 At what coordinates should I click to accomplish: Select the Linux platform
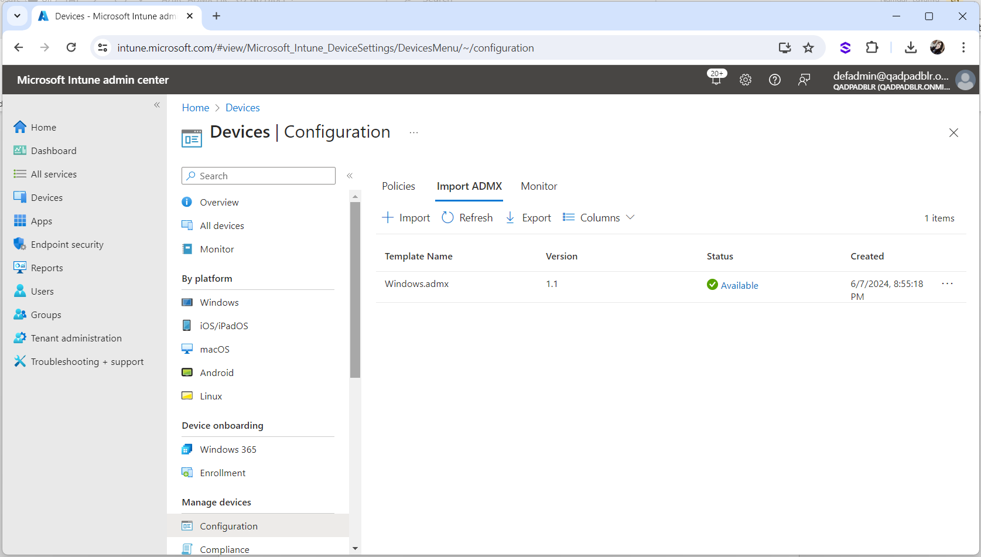(202, 396)
